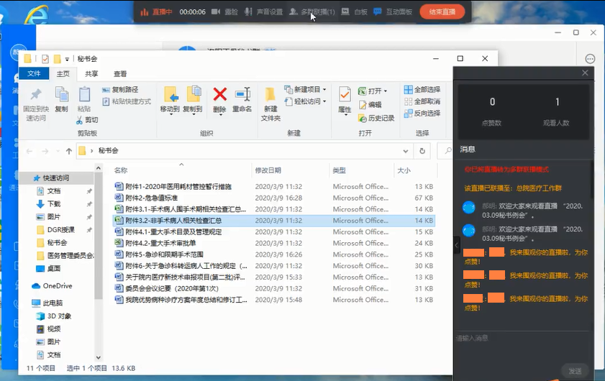Open Interaction panel (互动面板) in live bar
Image resolution: width=605 pixels, height=381 pixels.
point(393,12)
